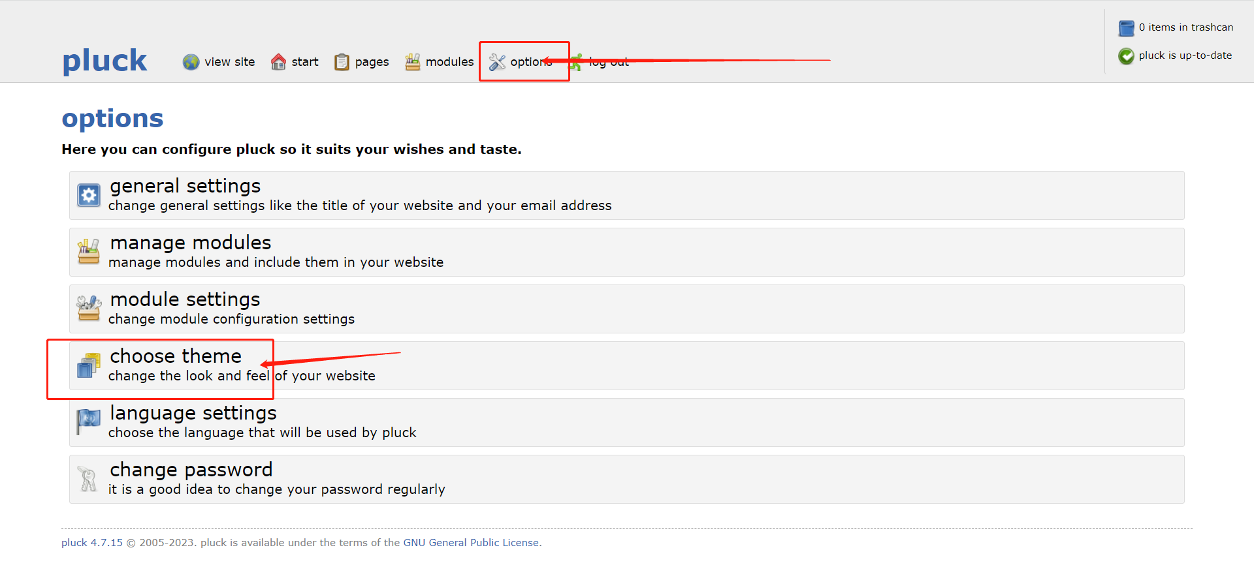1254x582 pixels.
Task: Open the pages menu item
Action: point(372,62)
